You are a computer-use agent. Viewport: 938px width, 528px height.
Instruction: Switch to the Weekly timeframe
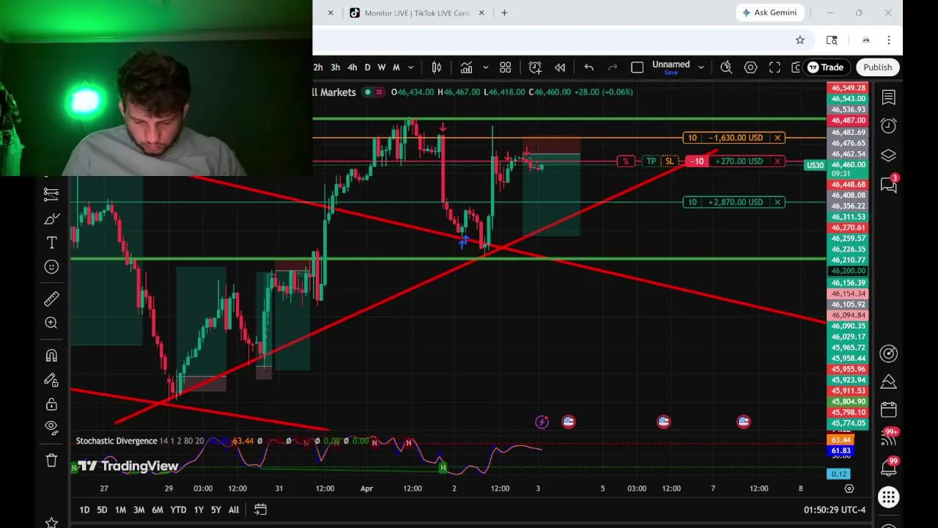pyautogui.click(x=382, y=67)
